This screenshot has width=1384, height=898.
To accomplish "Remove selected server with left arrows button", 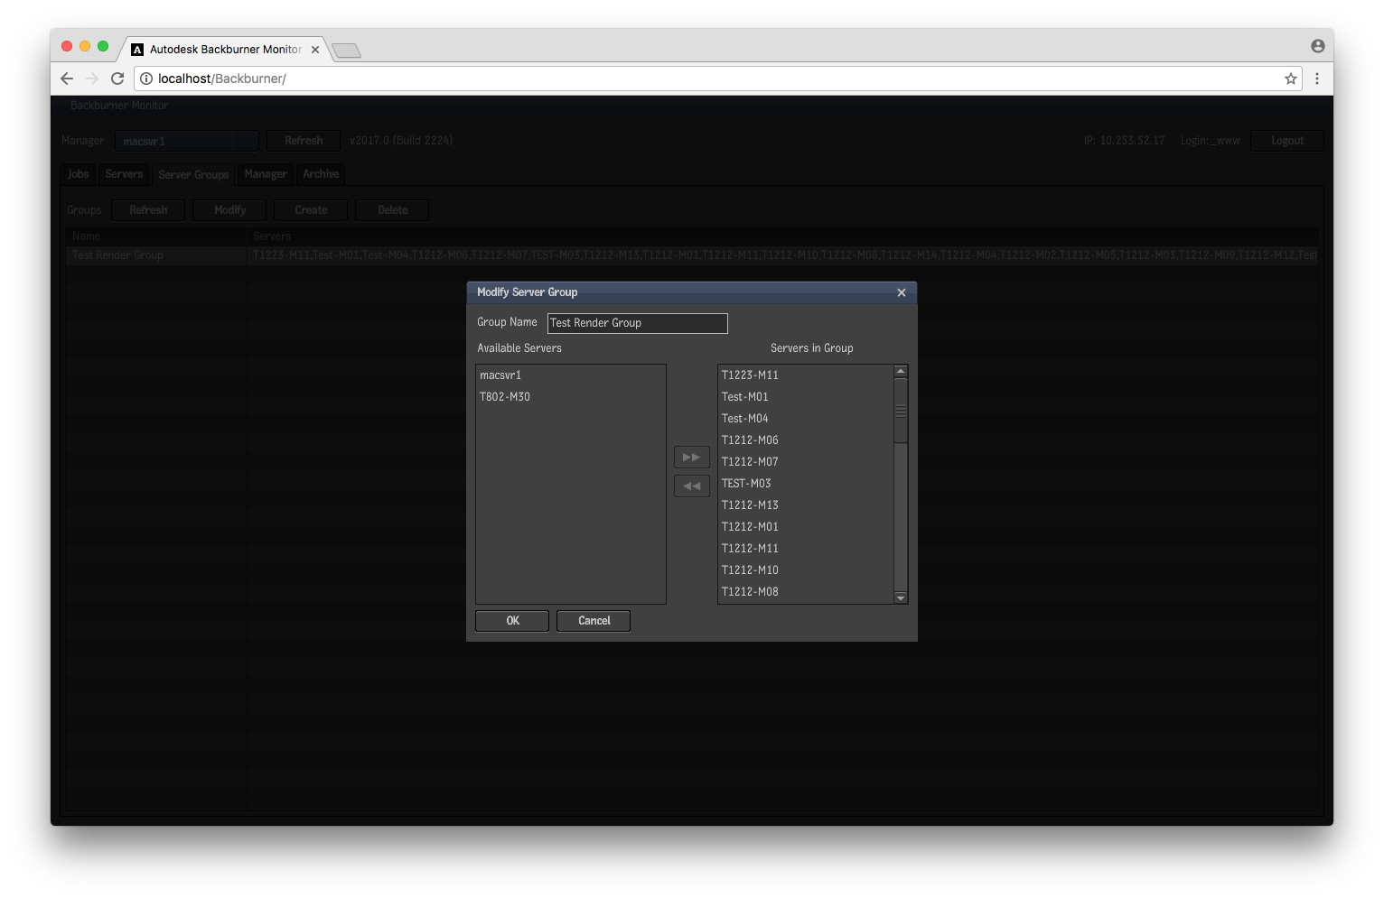I will coord(691,486).
